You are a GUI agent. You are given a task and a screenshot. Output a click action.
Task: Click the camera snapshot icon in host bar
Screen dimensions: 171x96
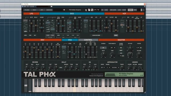[52, 6]
